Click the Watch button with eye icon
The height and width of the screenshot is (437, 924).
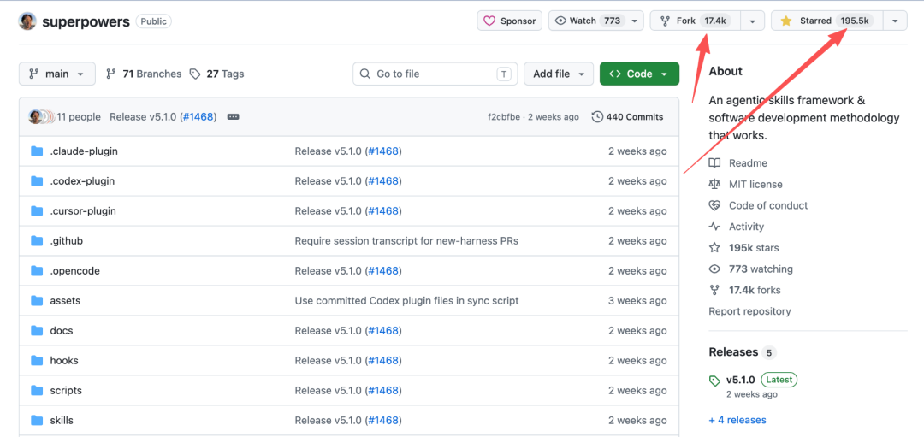tap(587, 21)
